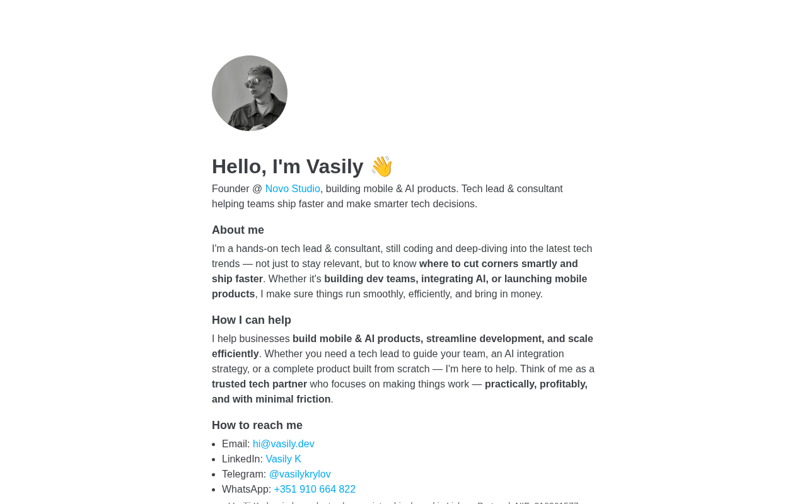This screenshot has width=807, height=504.
Task: Click the "Telegram:" list label
Action: tap(244, 474)
